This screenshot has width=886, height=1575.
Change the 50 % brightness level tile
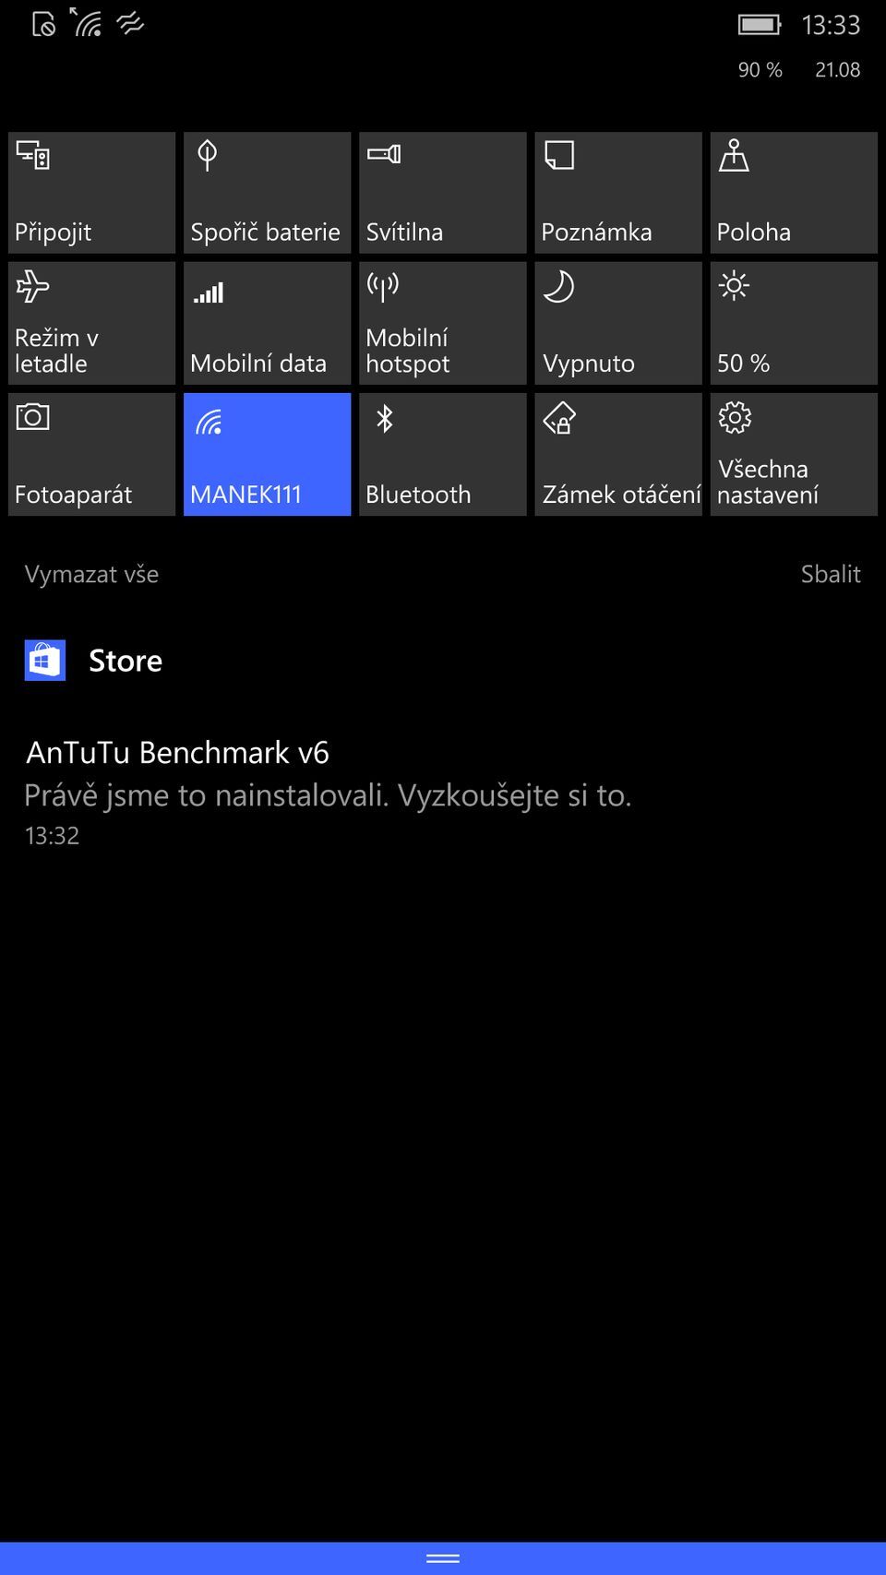pos(793,323)
